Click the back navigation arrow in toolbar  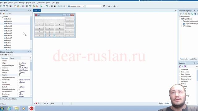tap(109, 6)
